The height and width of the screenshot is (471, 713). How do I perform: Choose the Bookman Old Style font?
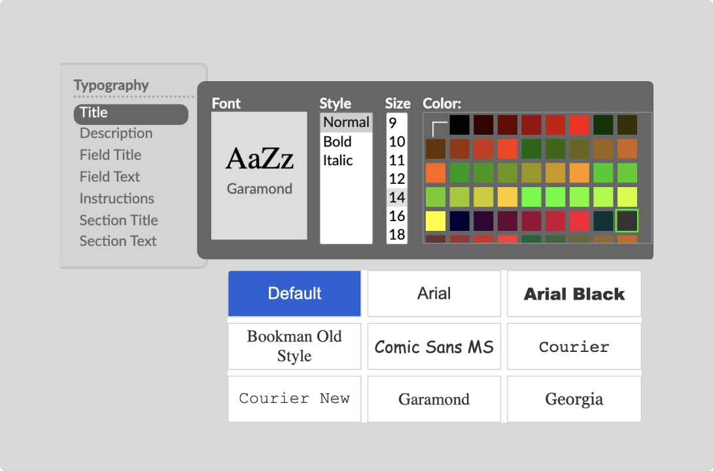(294, 347)
